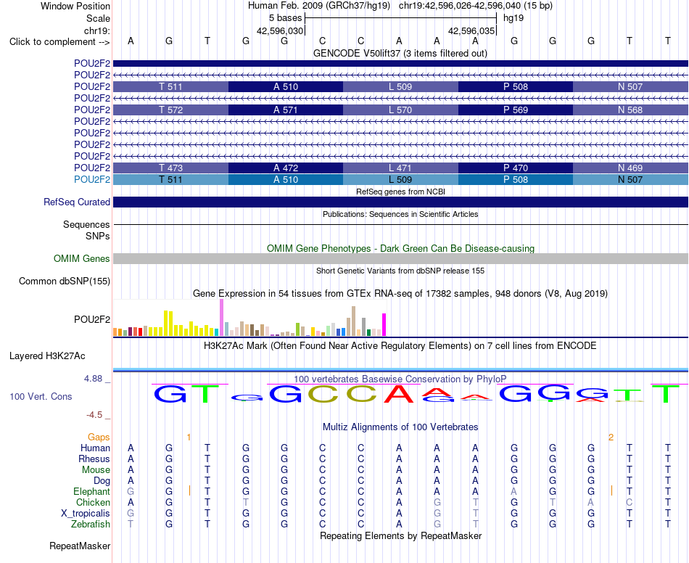
Task: Click the 'chr19:' base position label
Action: coord(96,30)
